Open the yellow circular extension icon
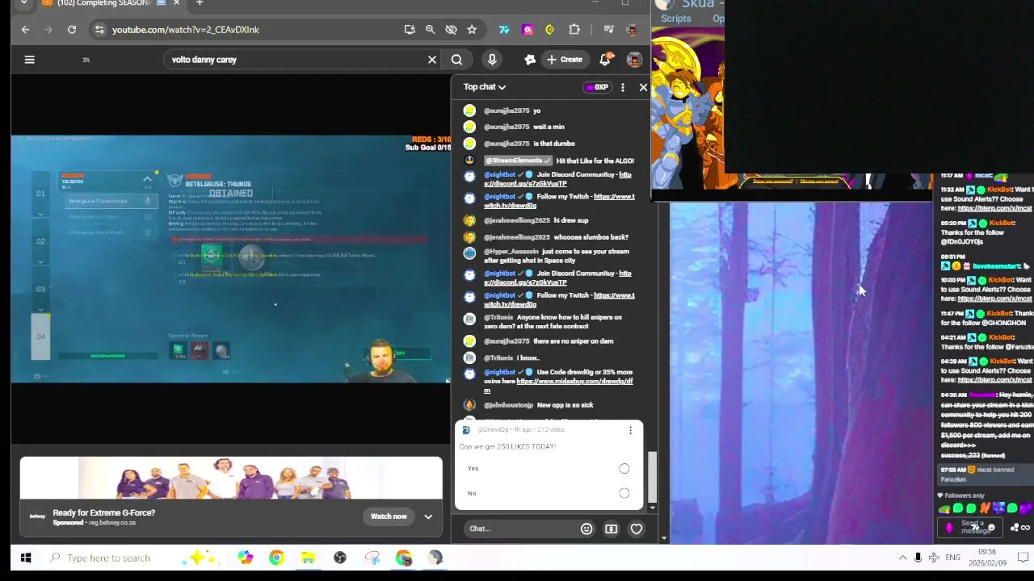The height and width of the screenshot is (581, 1034). [550, 30]
